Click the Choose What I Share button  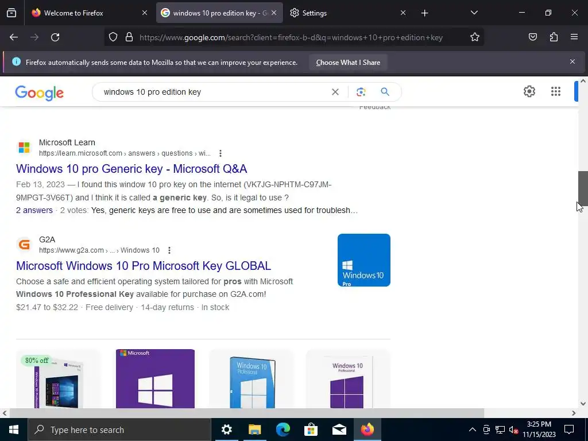348,63
